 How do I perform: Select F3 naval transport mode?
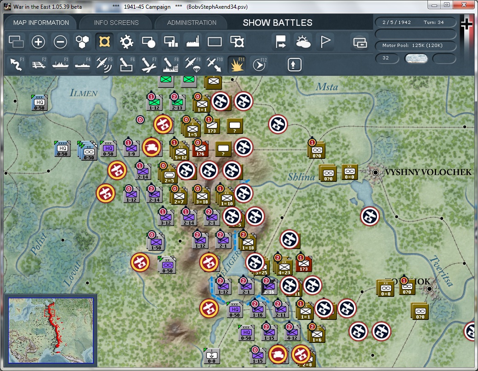coord(60,64)
